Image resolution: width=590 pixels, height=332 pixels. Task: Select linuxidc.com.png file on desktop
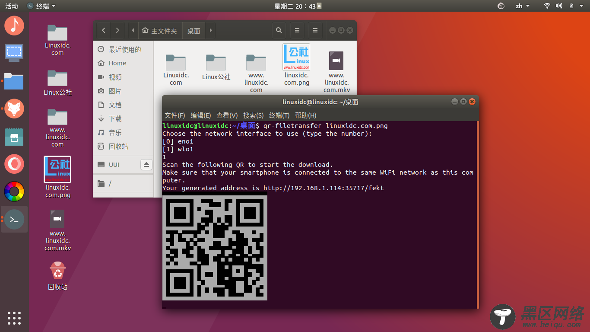point(57,177)
